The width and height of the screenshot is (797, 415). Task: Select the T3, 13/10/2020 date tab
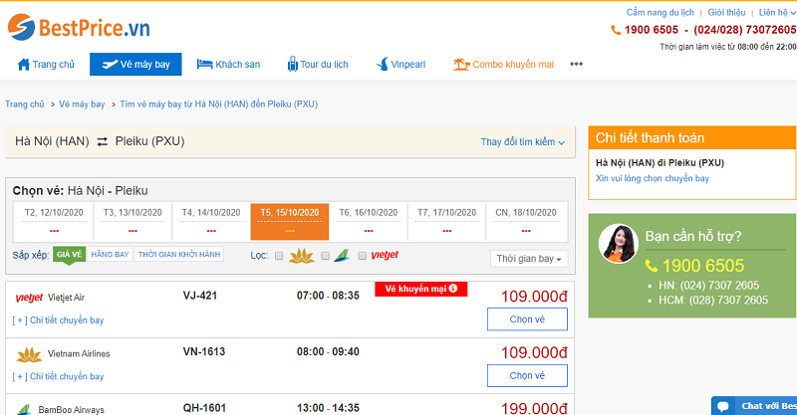pos(133,222)
